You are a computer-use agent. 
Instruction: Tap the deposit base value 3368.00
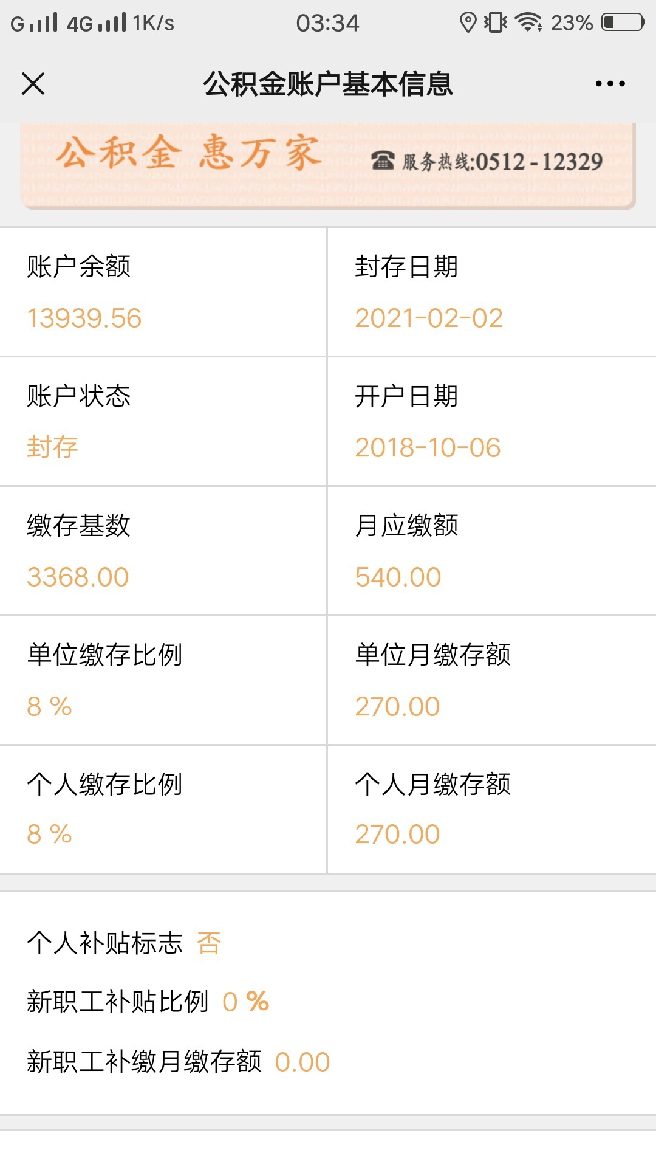(x=78, y=577)
